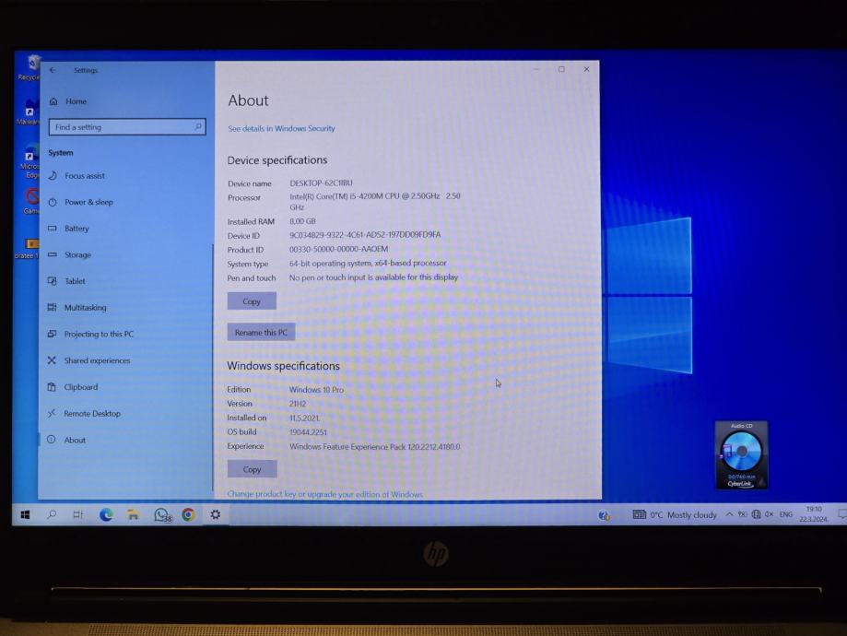847x636 pixels.
Task: Click the Device ID value
Action: (365, 234)
